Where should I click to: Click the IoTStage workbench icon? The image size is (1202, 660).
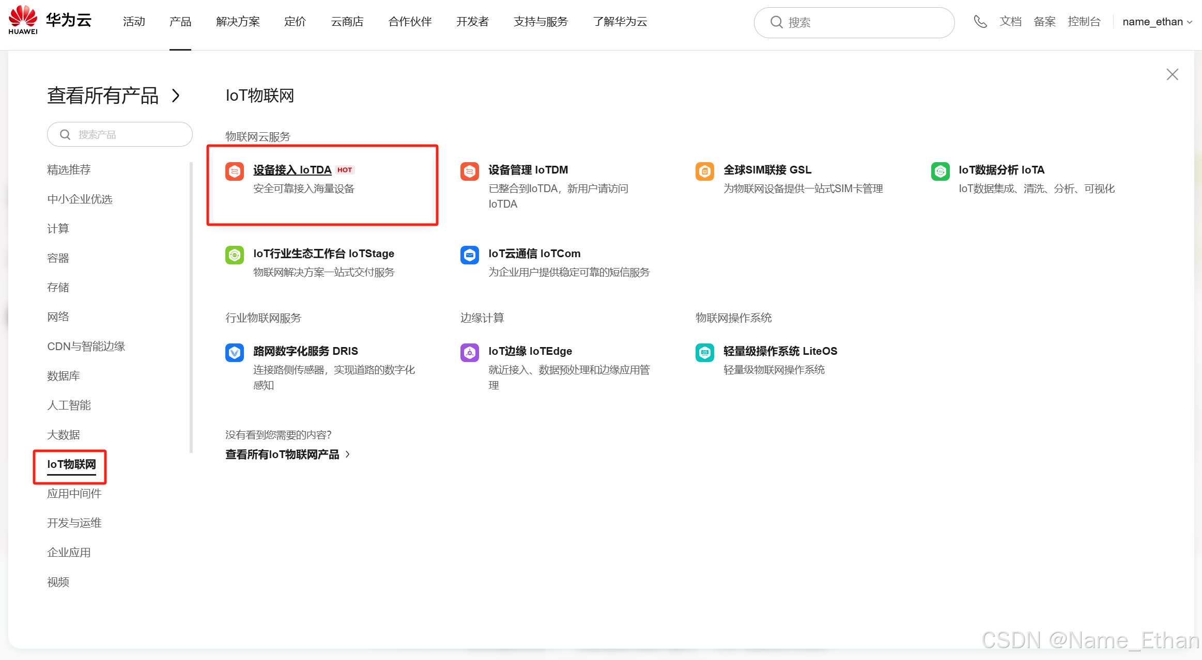click(x=234, y=255)
